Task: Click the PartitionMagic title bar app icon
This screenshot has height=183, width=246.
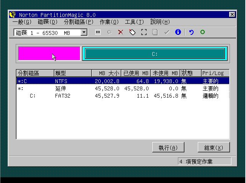Action: coord(13,15)
